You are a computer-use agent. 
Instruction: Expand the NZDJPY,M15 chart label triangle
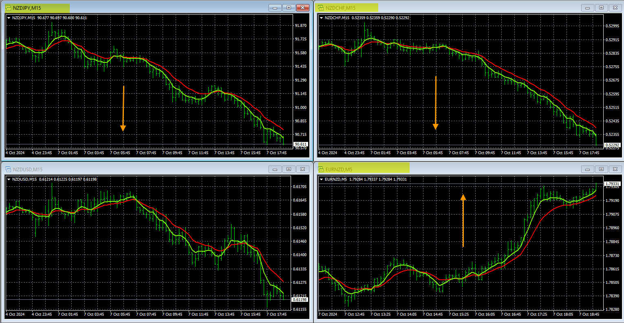[9, 18]
